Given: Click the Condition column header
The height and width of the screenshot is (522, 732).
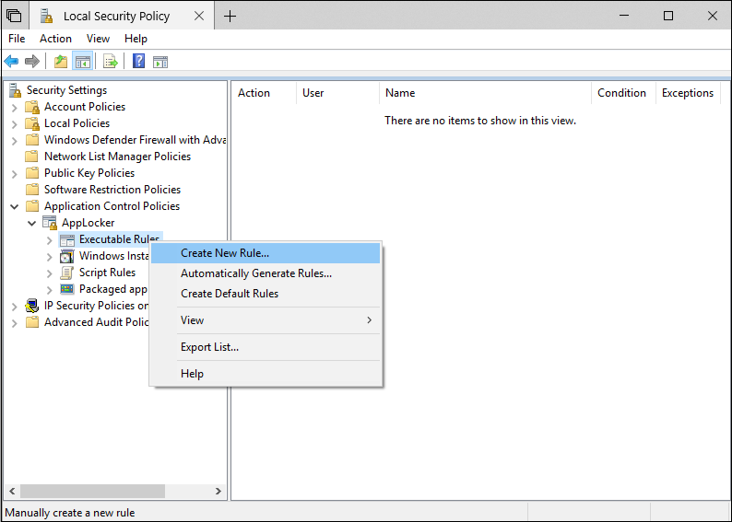Looking at the screenshot, I should tap(621, 93).
